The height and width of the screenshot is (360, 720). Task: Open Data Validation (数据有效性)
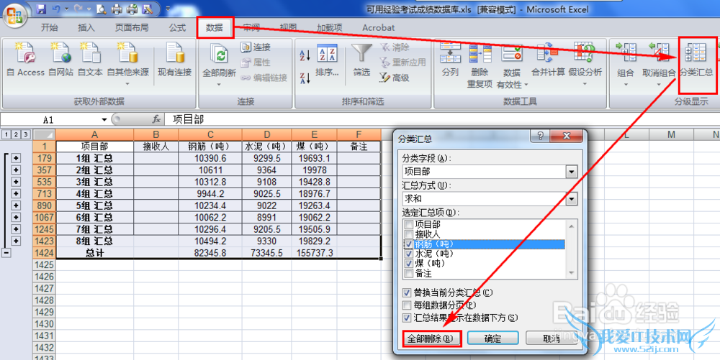point(512,65)
